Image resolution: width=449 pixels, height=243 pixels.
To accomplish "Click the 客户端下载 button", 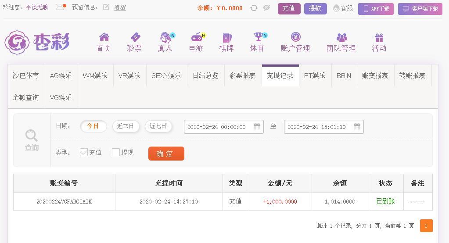I will point(420,9).
